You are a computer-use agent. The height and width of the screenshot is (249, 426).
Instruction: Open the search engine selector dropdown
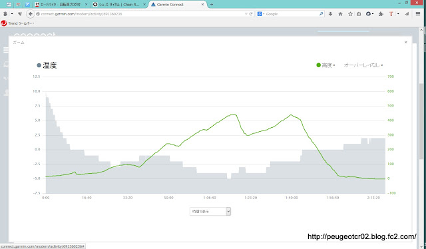(x=261, y=14)
